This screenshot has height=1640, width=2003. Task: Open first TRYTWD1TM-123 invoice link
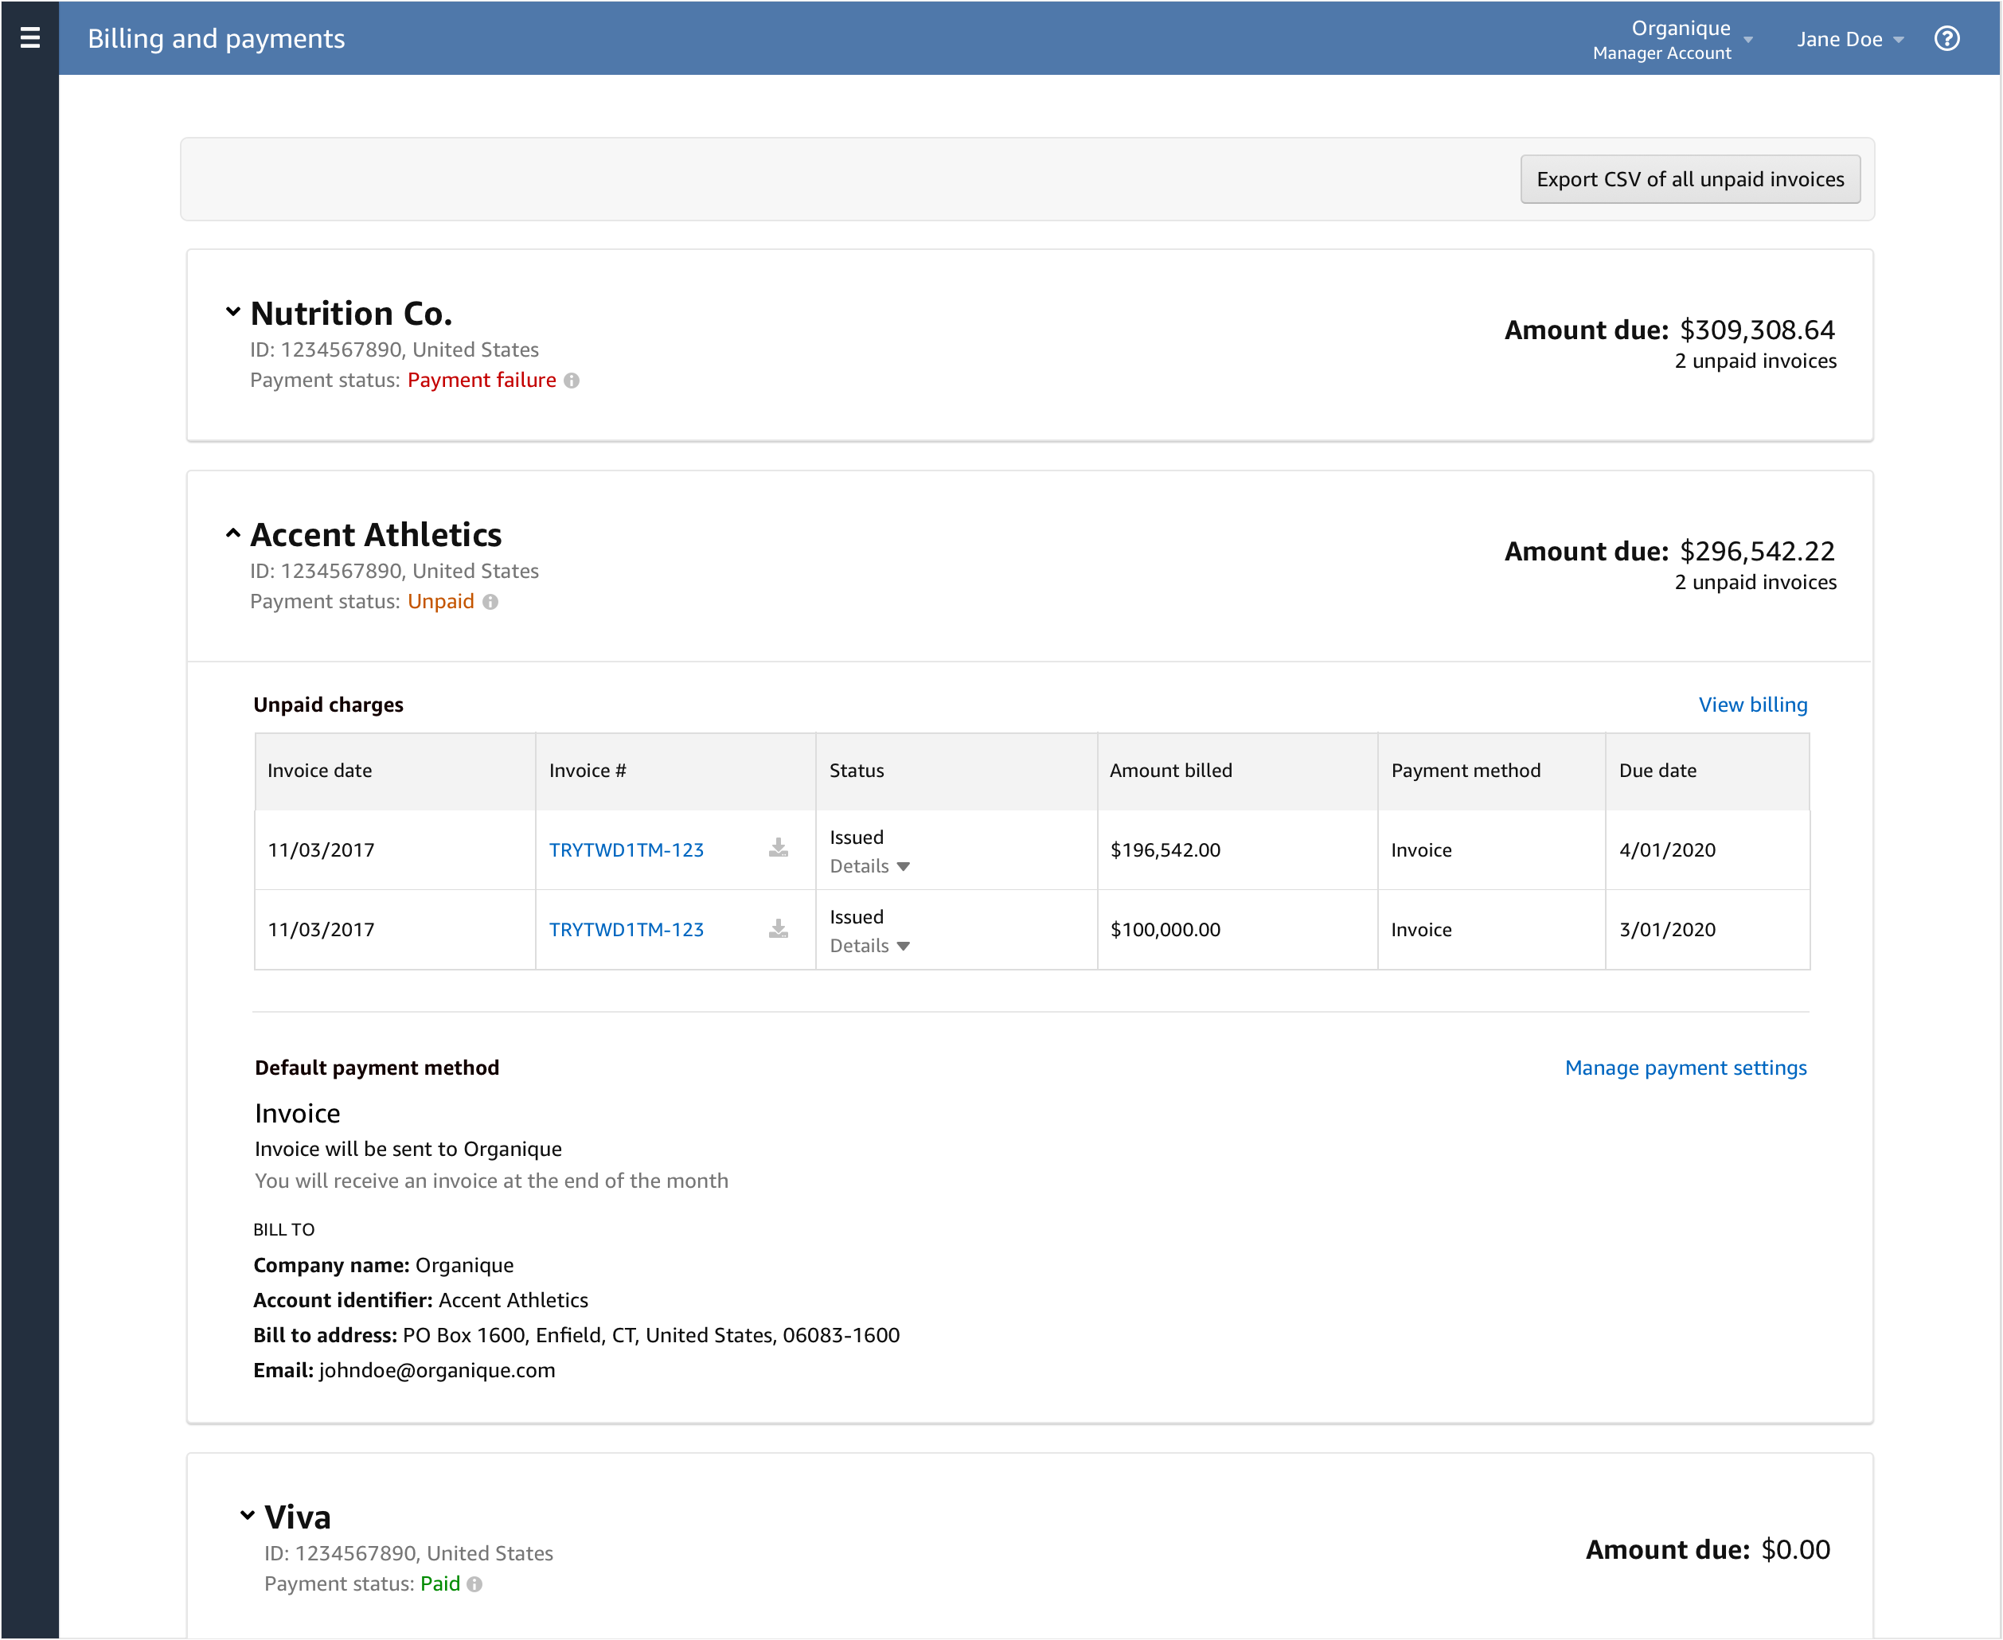coord(626,850)
